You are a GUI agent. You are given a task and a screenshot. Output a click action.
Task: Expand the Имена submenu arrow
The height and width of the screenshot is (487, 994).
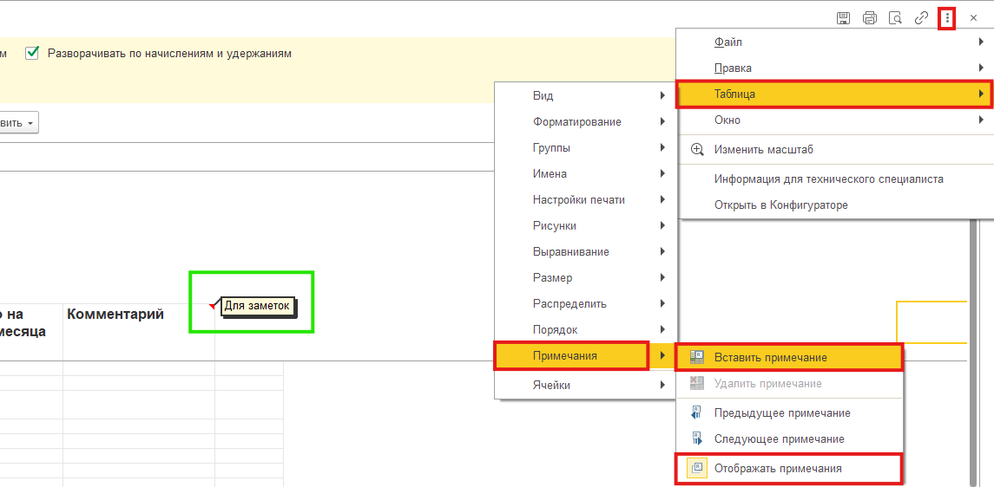click(x=662, y=173)
